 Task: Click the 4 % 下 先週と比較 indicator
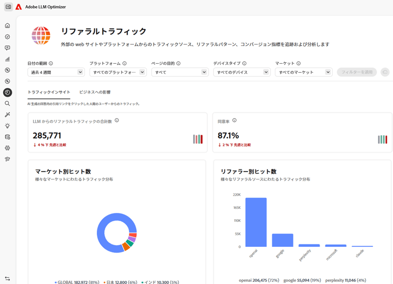tap(50, 145)
